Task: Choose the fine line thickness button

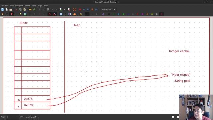Action: coord(87,14)
